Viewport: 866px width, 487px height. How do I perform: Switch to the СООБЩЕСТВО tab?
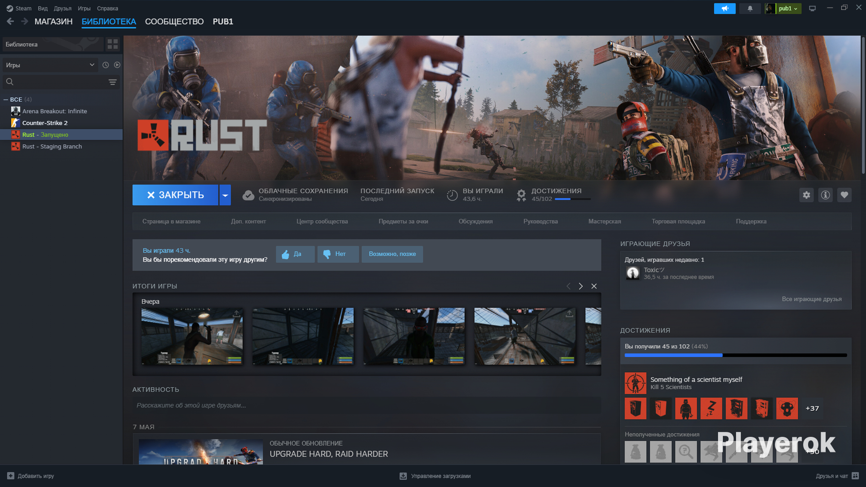point(174,21)
